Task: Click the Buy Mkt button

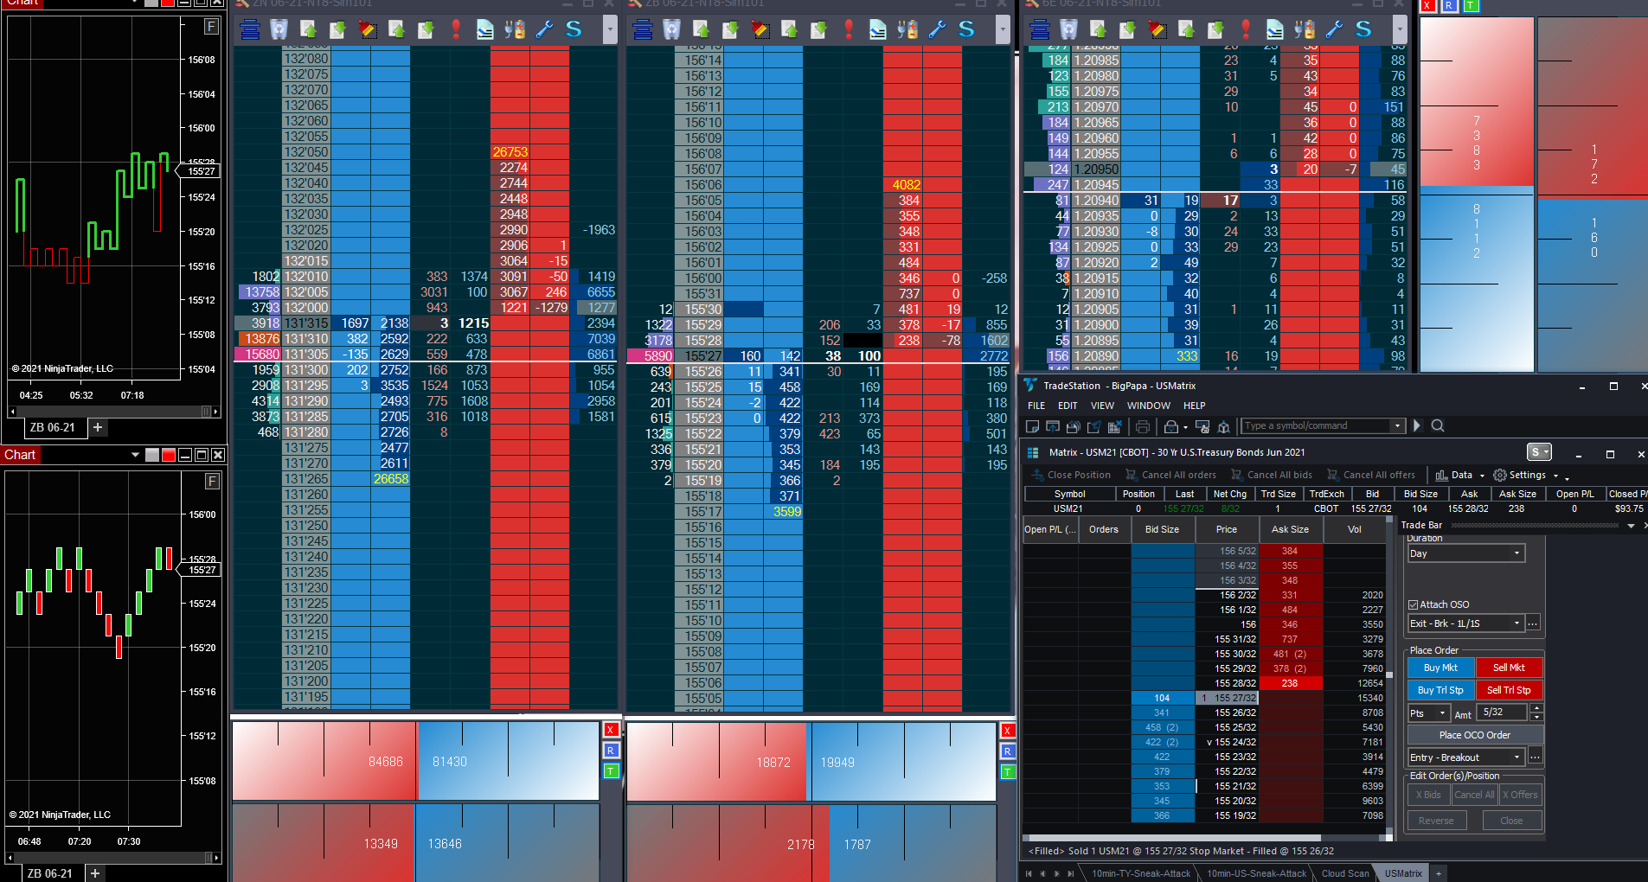Action: pyautogui.click(x=1440, y=668)
